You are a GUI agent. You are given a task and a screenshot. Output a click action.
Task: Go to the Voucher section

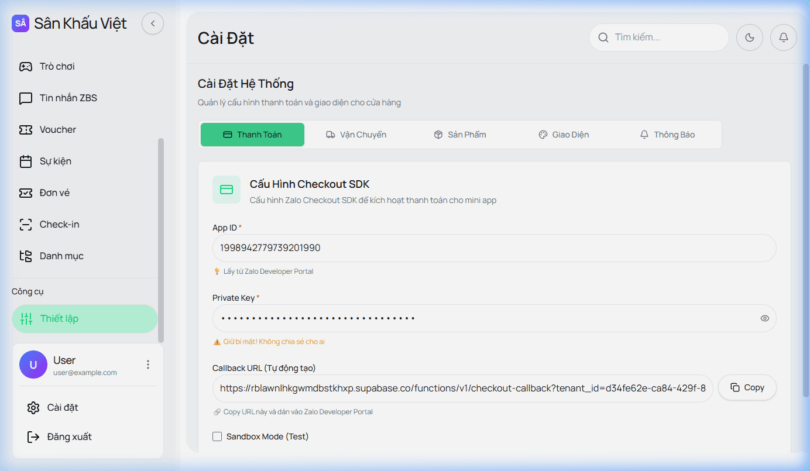tap(57, 130)
